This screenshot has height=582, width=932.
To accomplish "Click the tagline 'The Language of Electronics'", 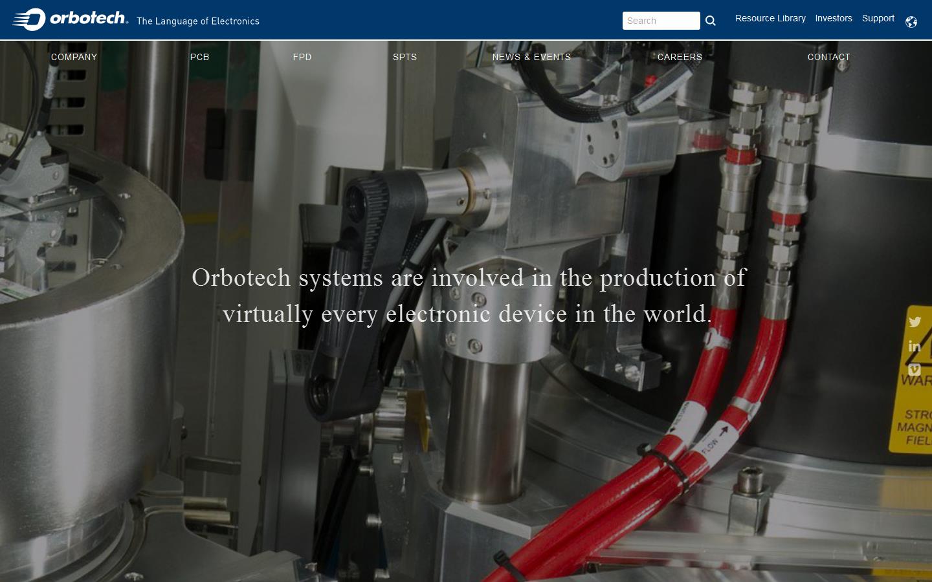I will [x=197, y=21].
